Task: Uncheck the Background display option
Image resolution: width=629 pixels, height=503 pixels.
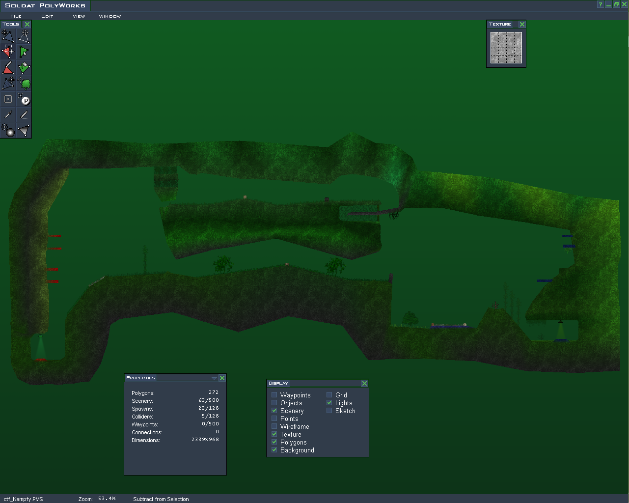Action: [x=274, y=450]
